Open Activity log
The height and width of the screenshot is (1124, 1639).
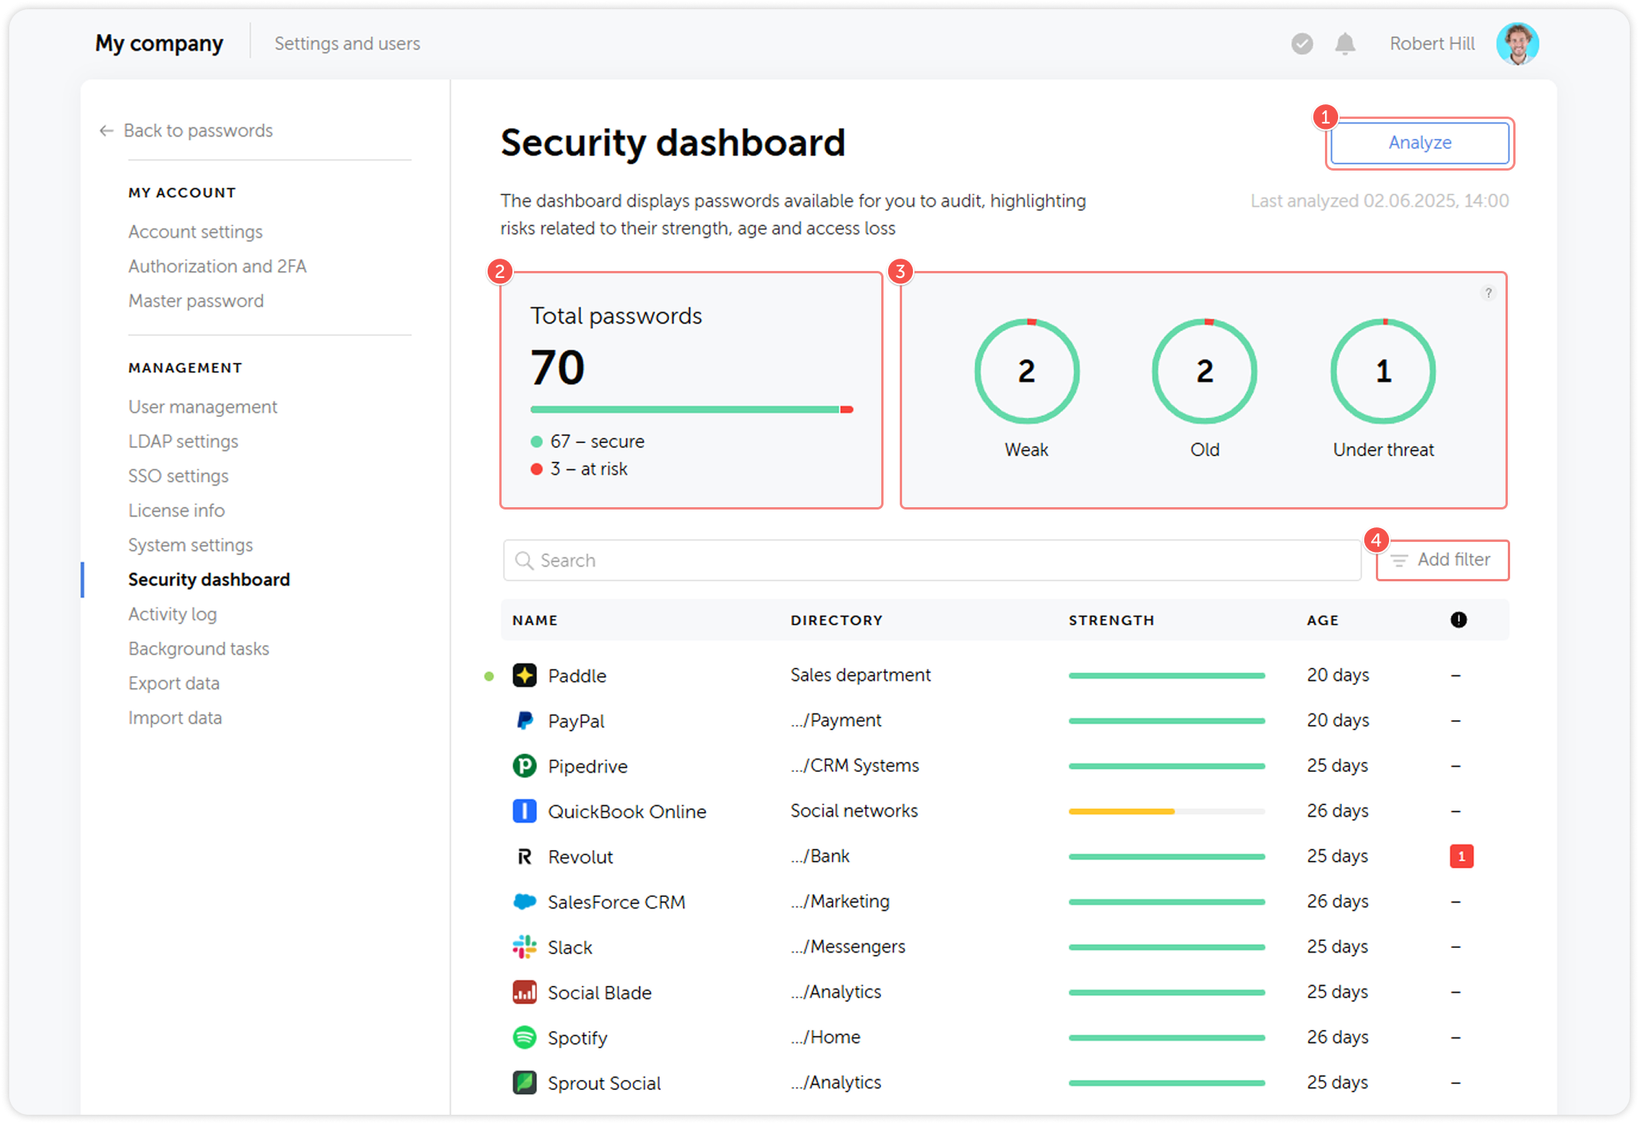(173, 614)
